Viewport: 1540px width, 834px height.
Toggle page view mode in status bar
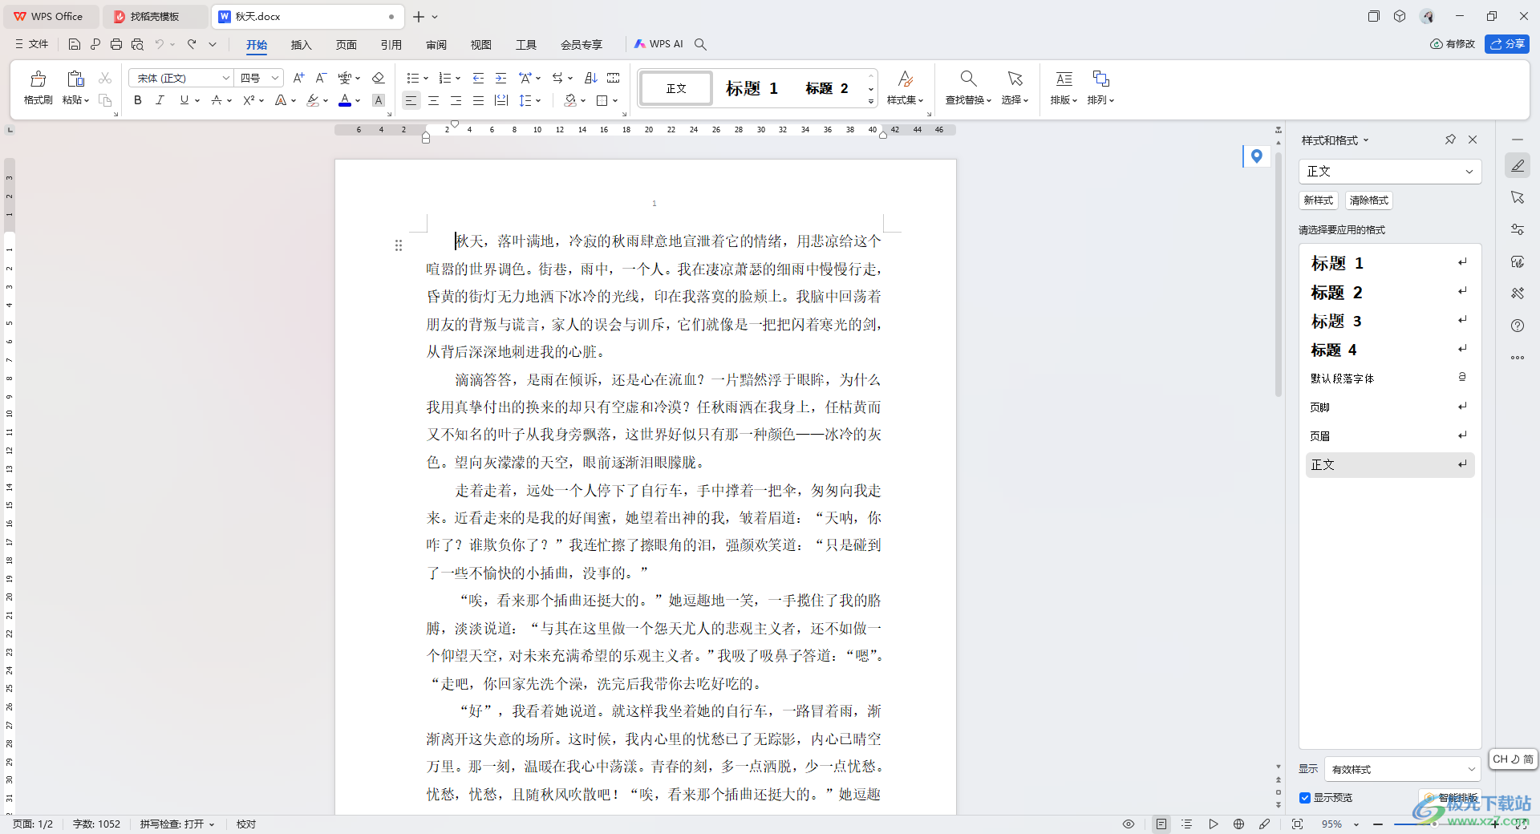1161,824
